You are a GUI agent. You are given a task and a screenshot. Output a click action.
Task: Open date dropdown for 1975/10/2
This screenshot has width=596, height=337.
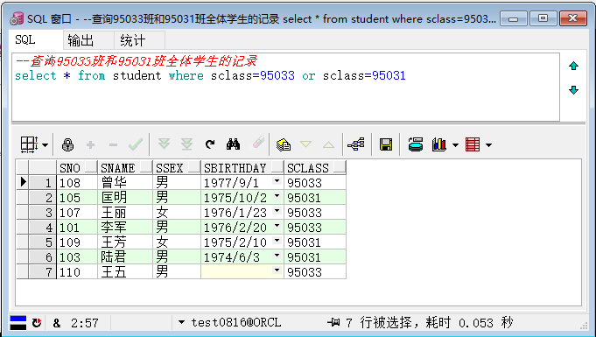(277, 196)
